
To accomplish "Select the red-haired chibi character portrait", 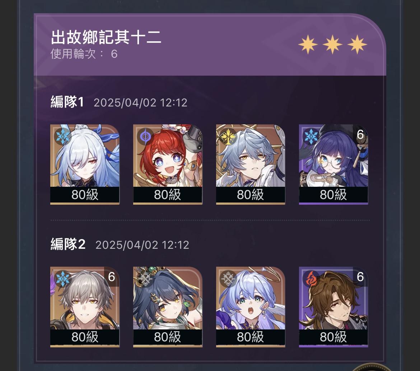I will [168, 165].
